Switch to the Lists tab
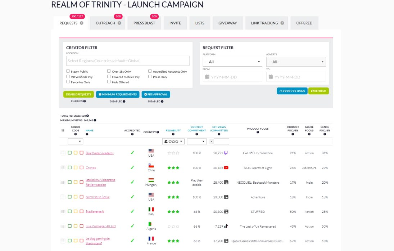394x251 pixels. click(200, 23)
